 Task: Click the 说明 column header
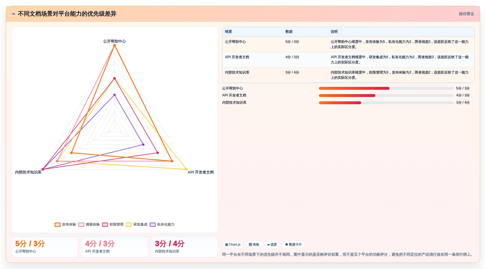(334, 32)
